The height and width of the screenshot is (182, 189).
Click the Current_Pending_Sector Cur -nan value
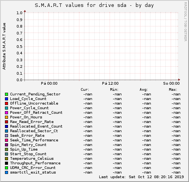[88, 94]
